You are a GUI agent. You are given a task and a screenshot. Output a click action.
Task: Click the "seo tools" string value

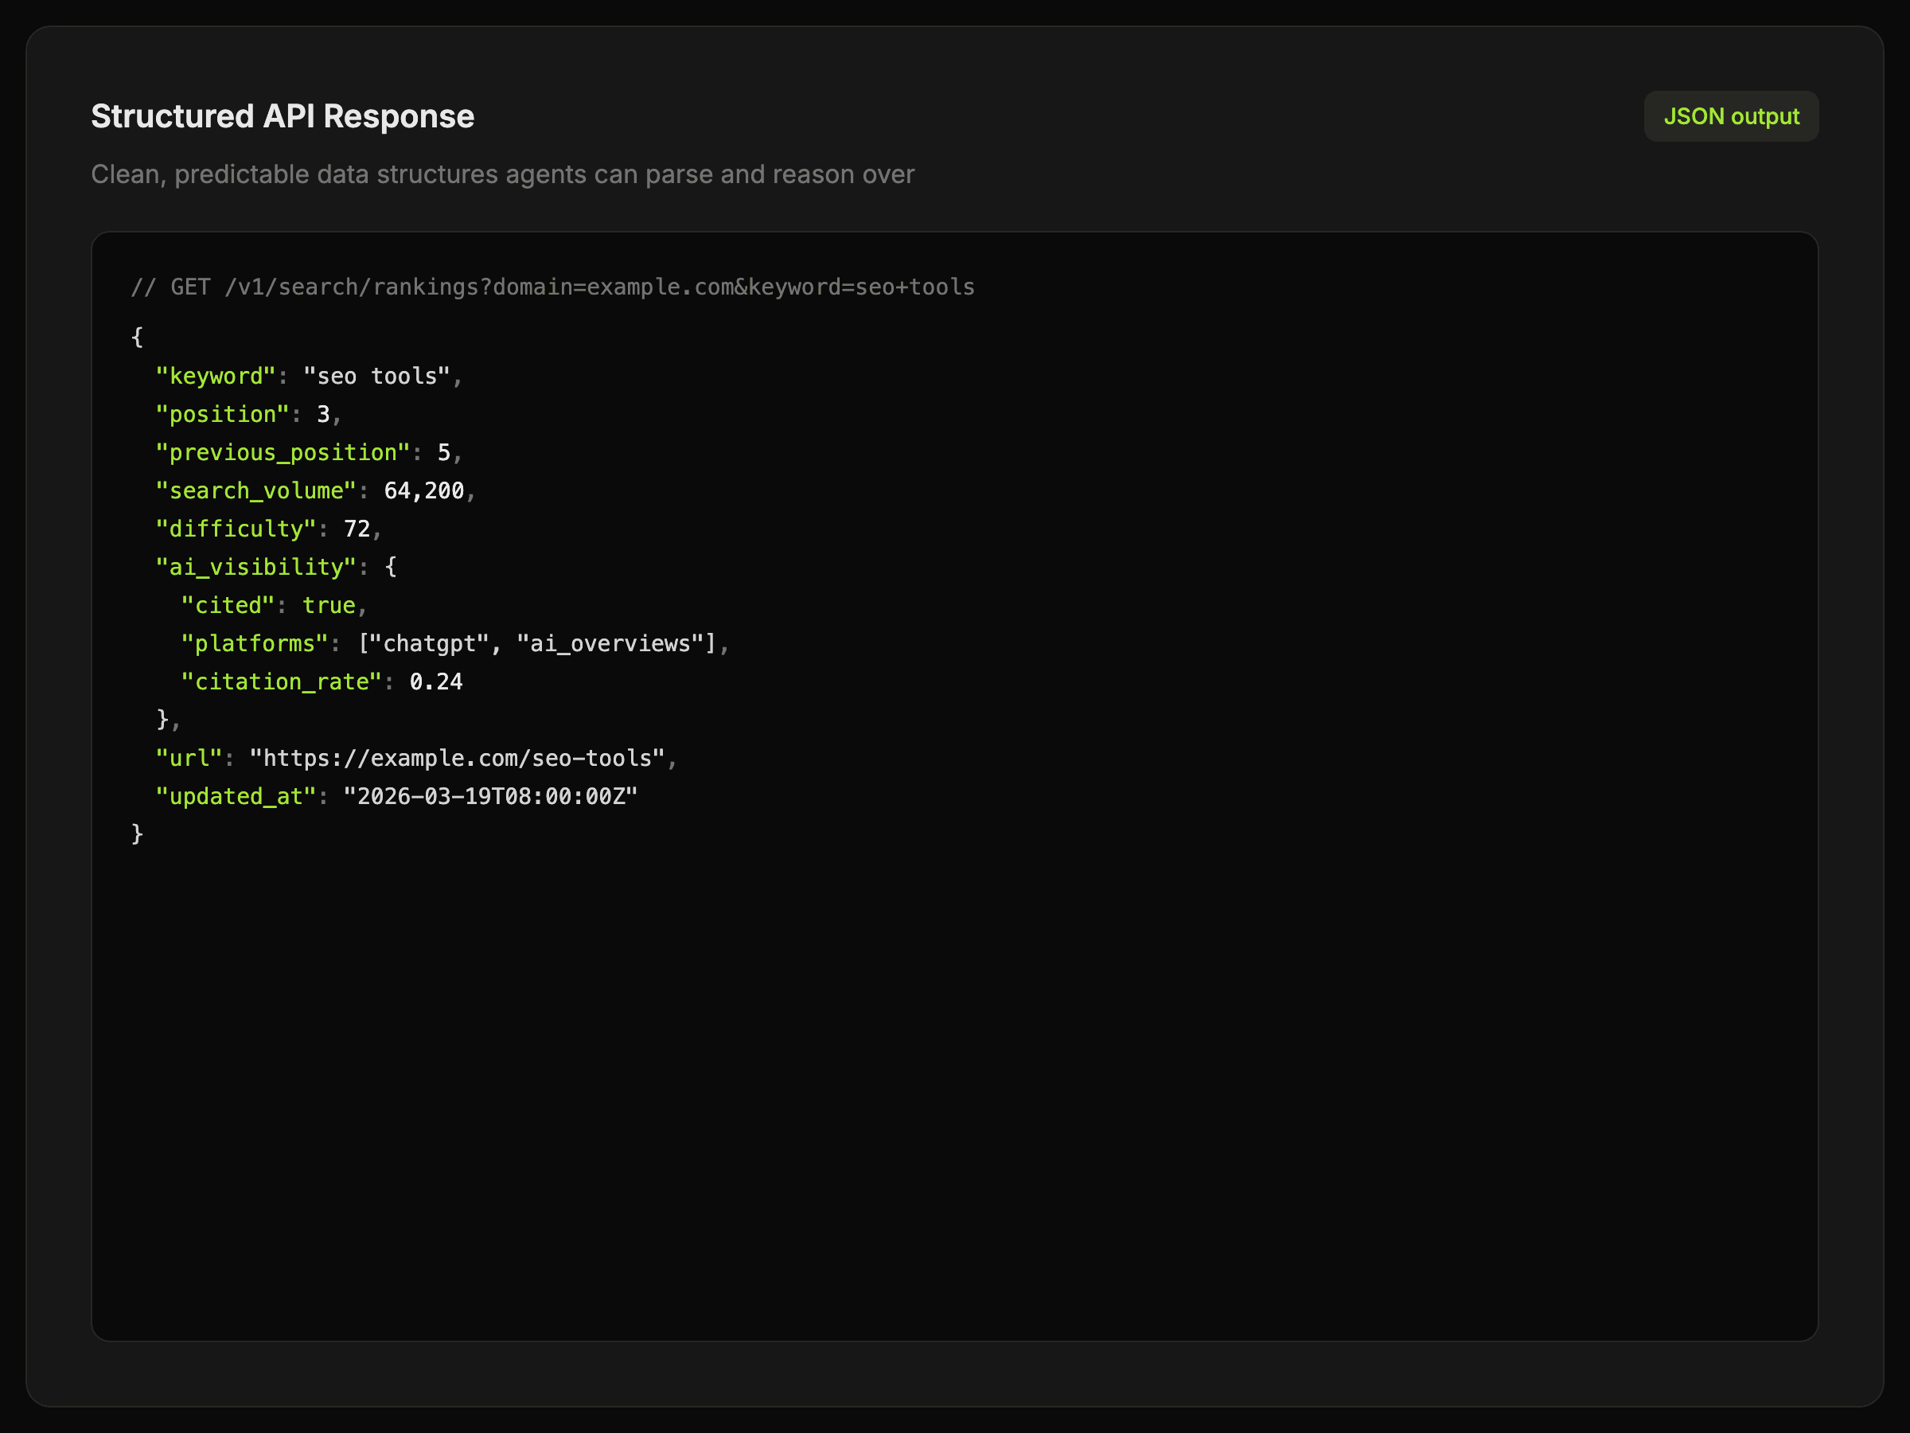tap(376, 377)
